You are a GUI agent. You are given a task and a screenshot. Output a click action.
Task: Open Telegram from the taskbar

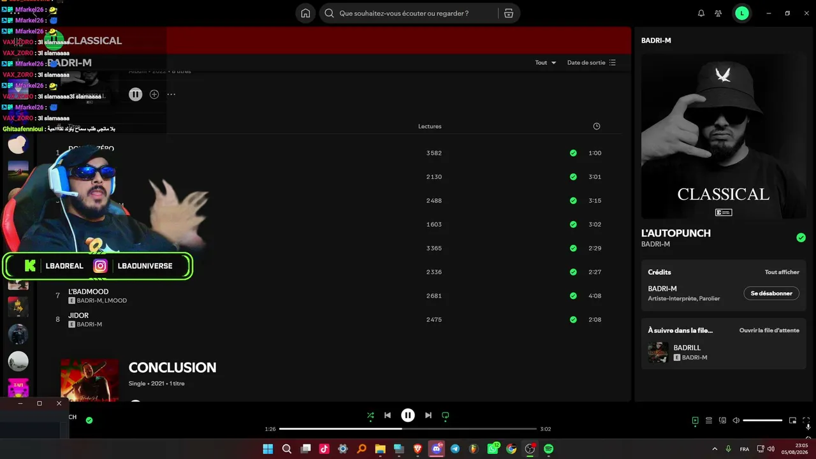(455, 449)
